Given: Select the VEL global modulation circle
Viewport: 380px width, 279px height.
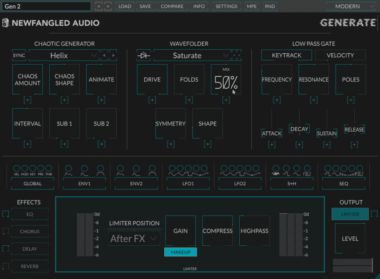Looking at the screenshot, I should [x=17, y=168].
